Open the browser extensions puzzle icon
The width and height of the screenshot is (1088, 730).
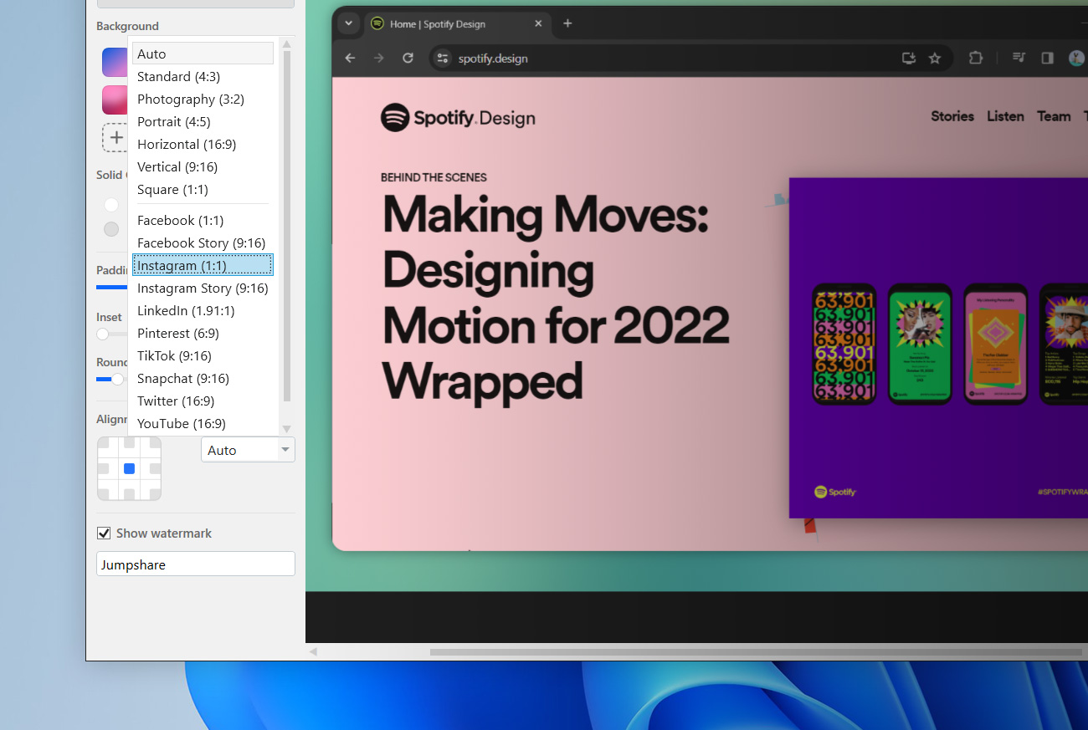tap(975, 58)
